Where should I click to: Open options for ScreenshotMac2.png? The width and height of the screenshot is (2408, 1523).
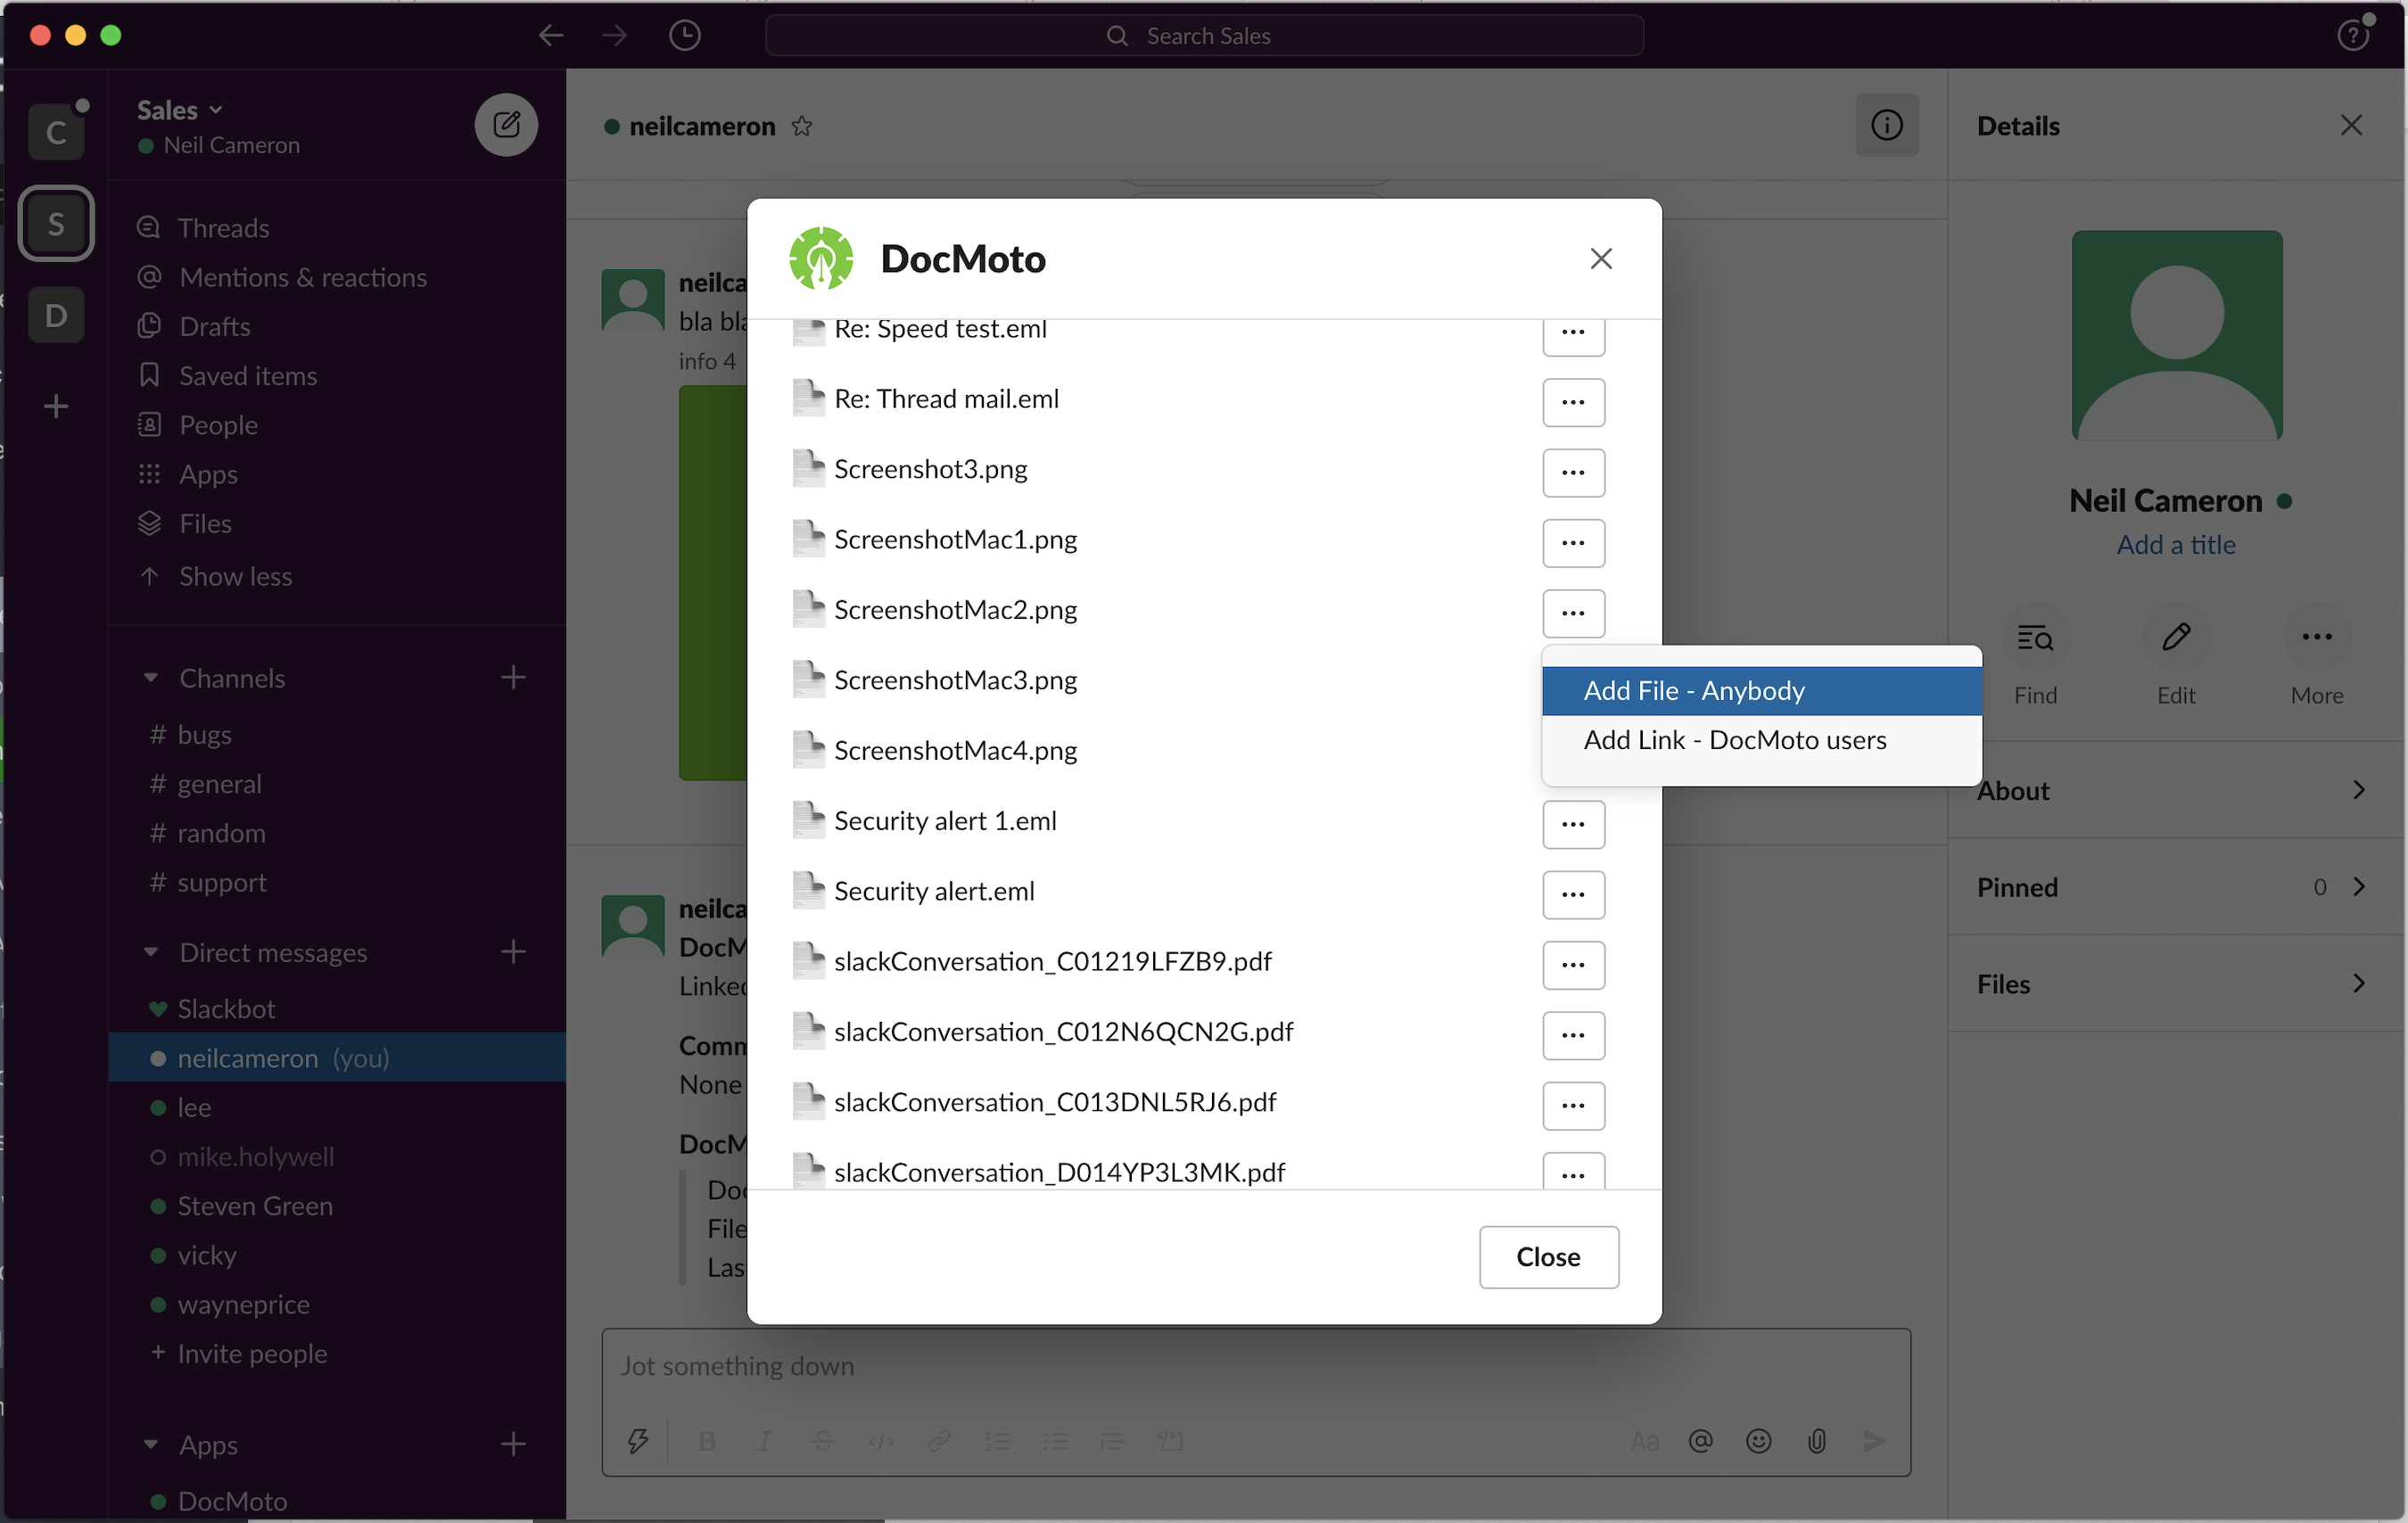(x=1573, y=613)
